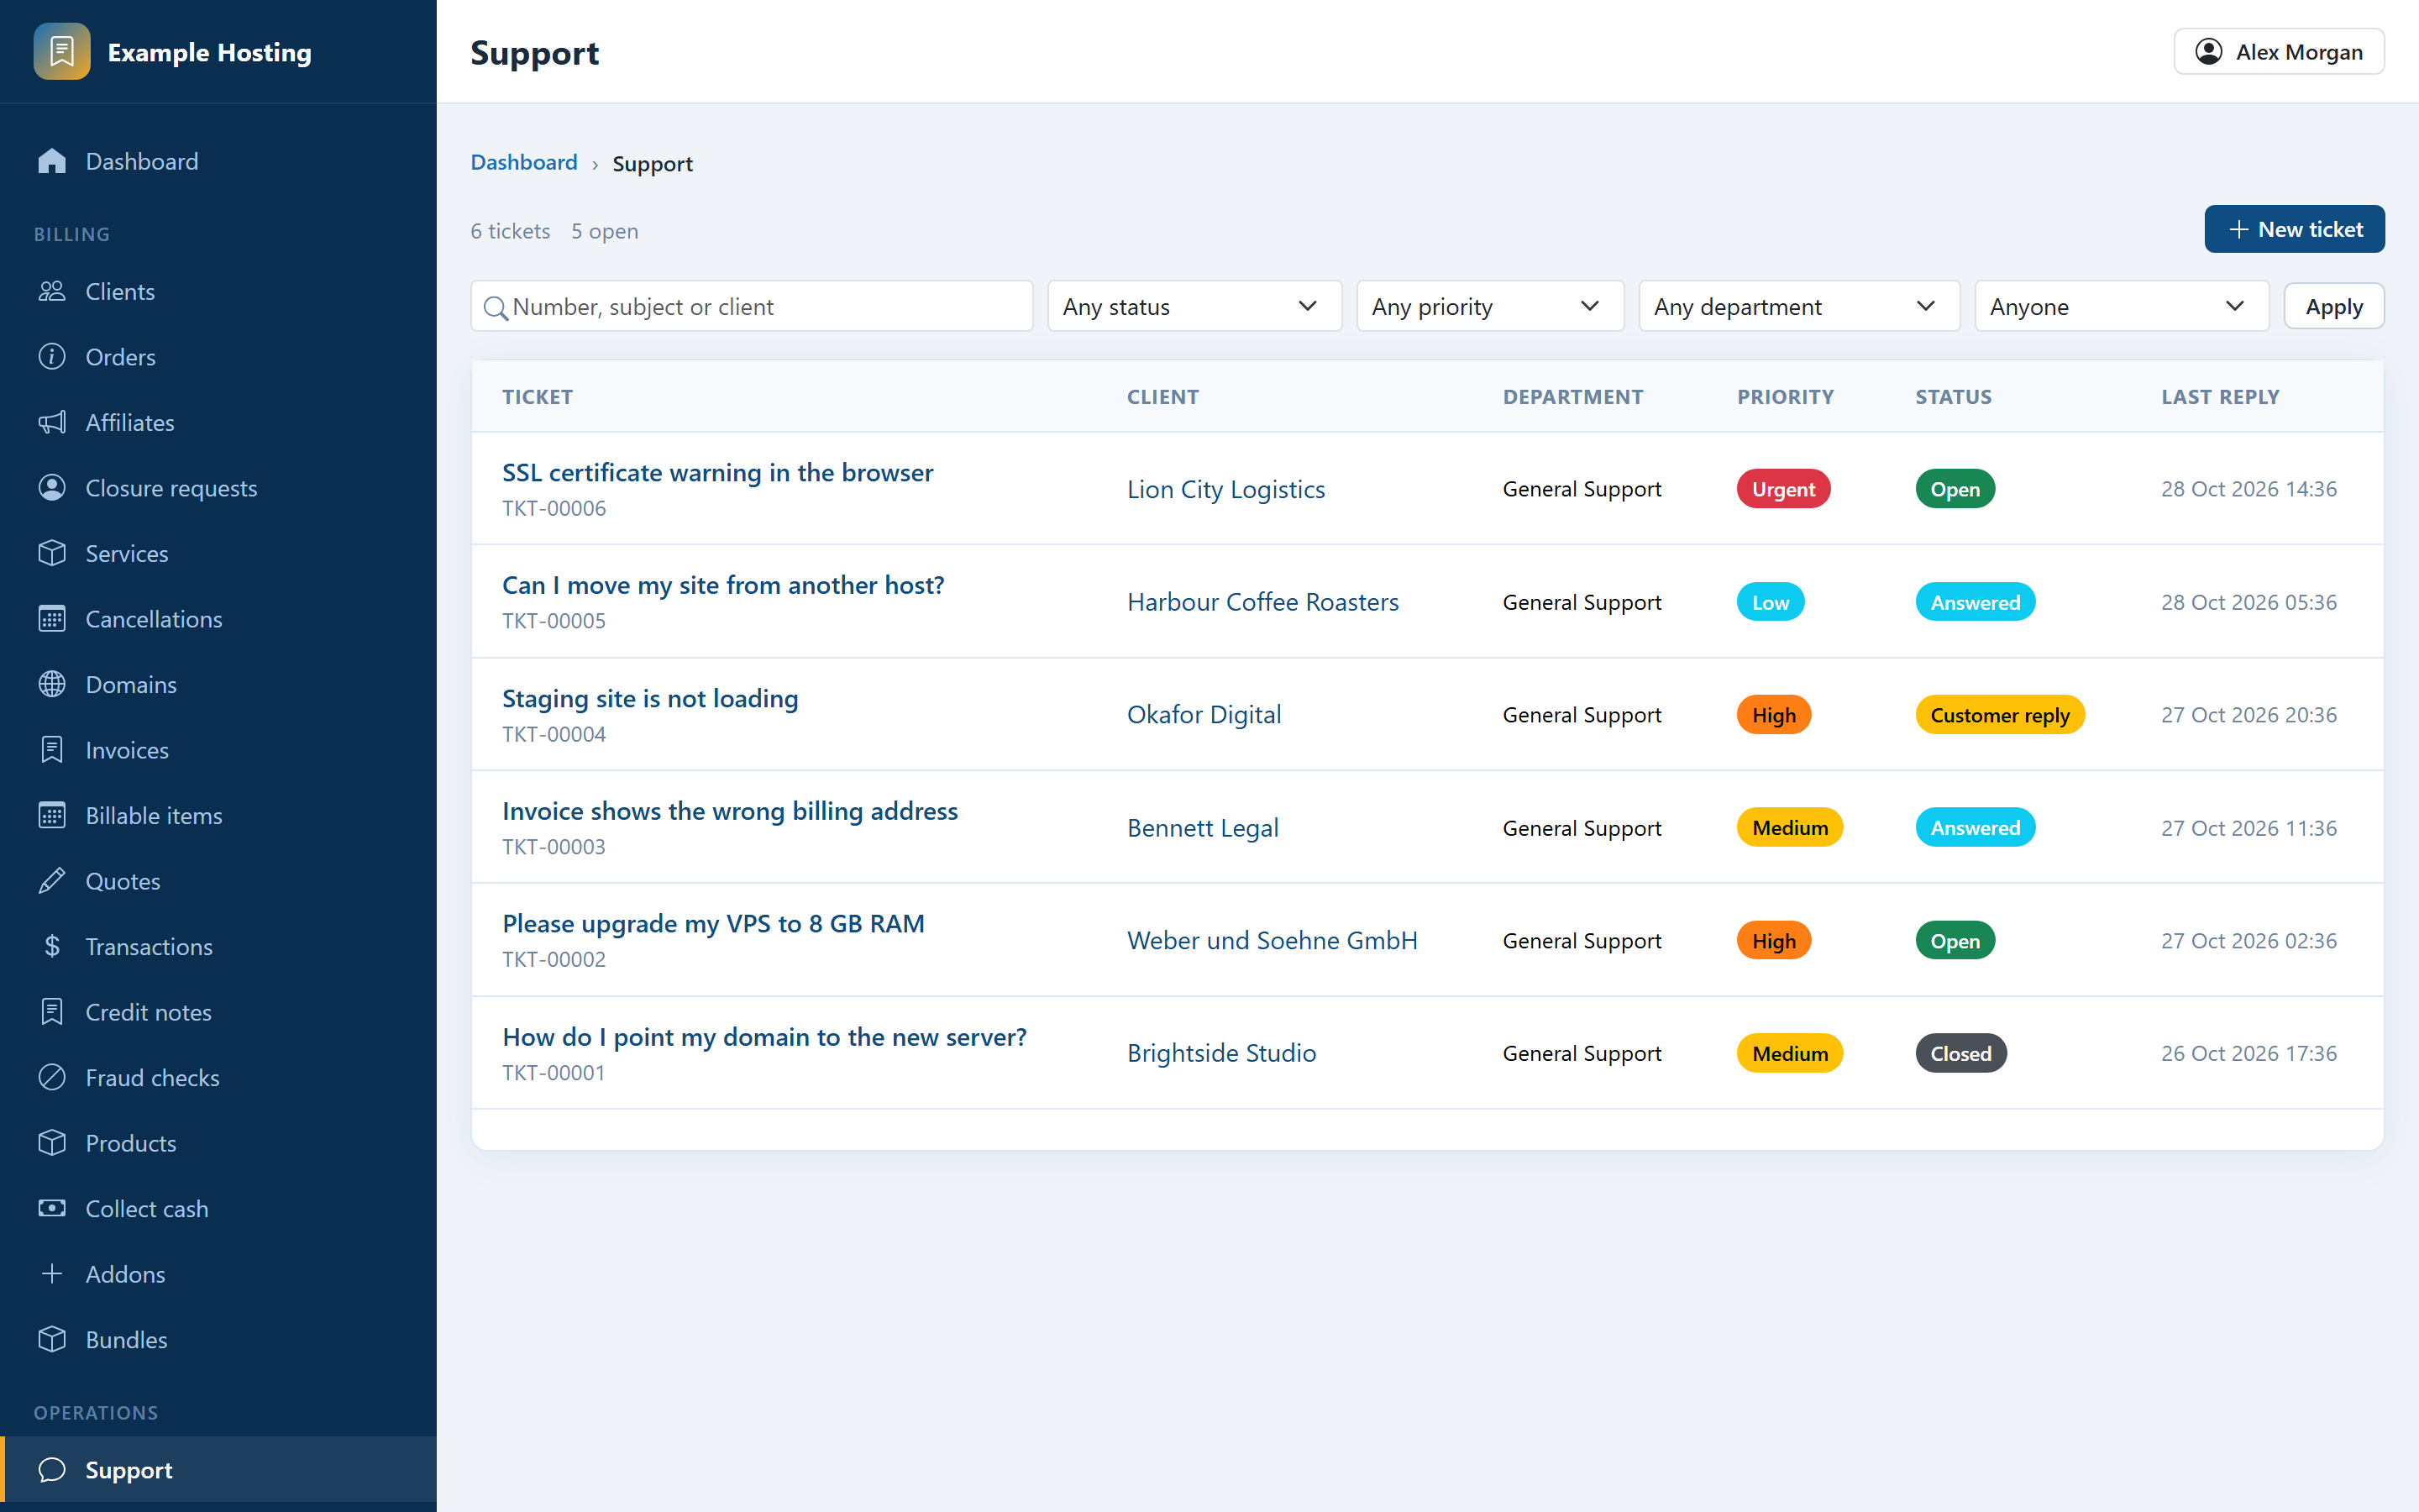2419x1512 pixels.
Task: Click the Products box icon
Action: point(52,1143)
